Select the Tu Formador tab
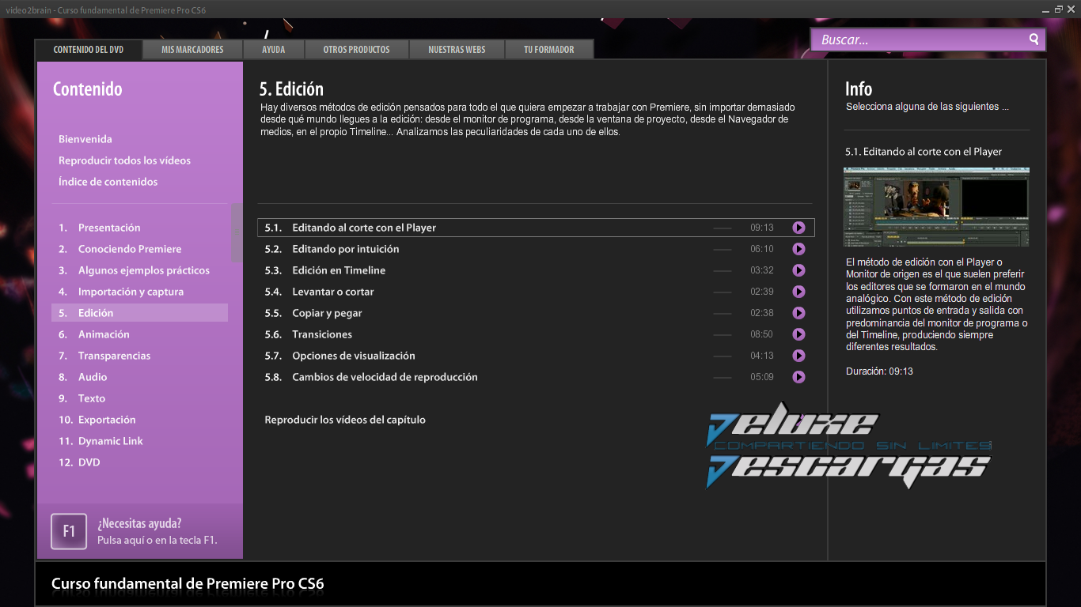Viewport: 1081px width, 607px height. pos(549,49)
